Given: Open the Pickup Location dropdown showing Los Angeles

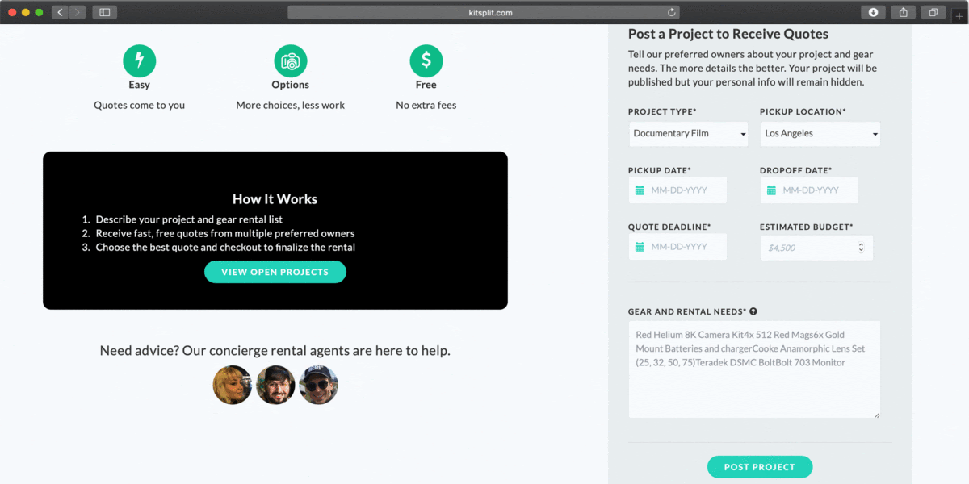Looking at the screenshot, I should click(x=820, y=133).
